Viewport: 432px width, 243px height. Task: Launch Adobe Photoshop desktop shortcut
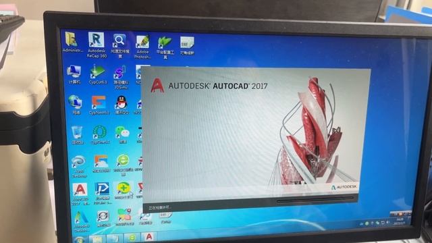coord(142,47)
